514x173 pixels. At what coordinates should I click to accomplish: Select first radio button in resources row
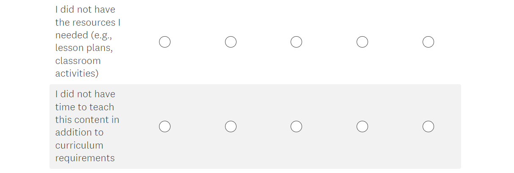point(165,42)
